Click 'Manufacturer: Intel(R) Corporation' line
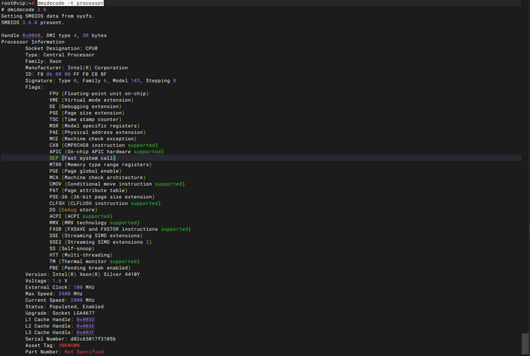This screenshot has width=530, height=356. (77, 68)
